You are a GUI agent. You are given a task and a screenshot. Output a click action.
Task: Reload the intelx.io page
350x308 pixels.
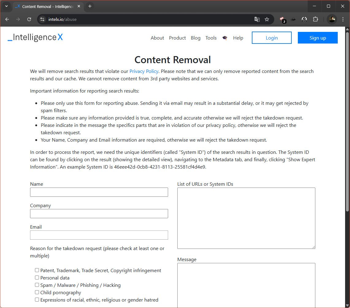click(29, 19)
